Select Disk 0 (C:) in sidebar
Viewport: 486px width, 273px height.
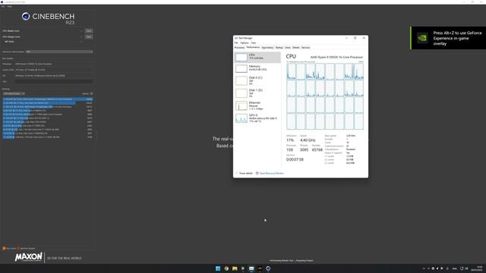click(x=257, y=80)
